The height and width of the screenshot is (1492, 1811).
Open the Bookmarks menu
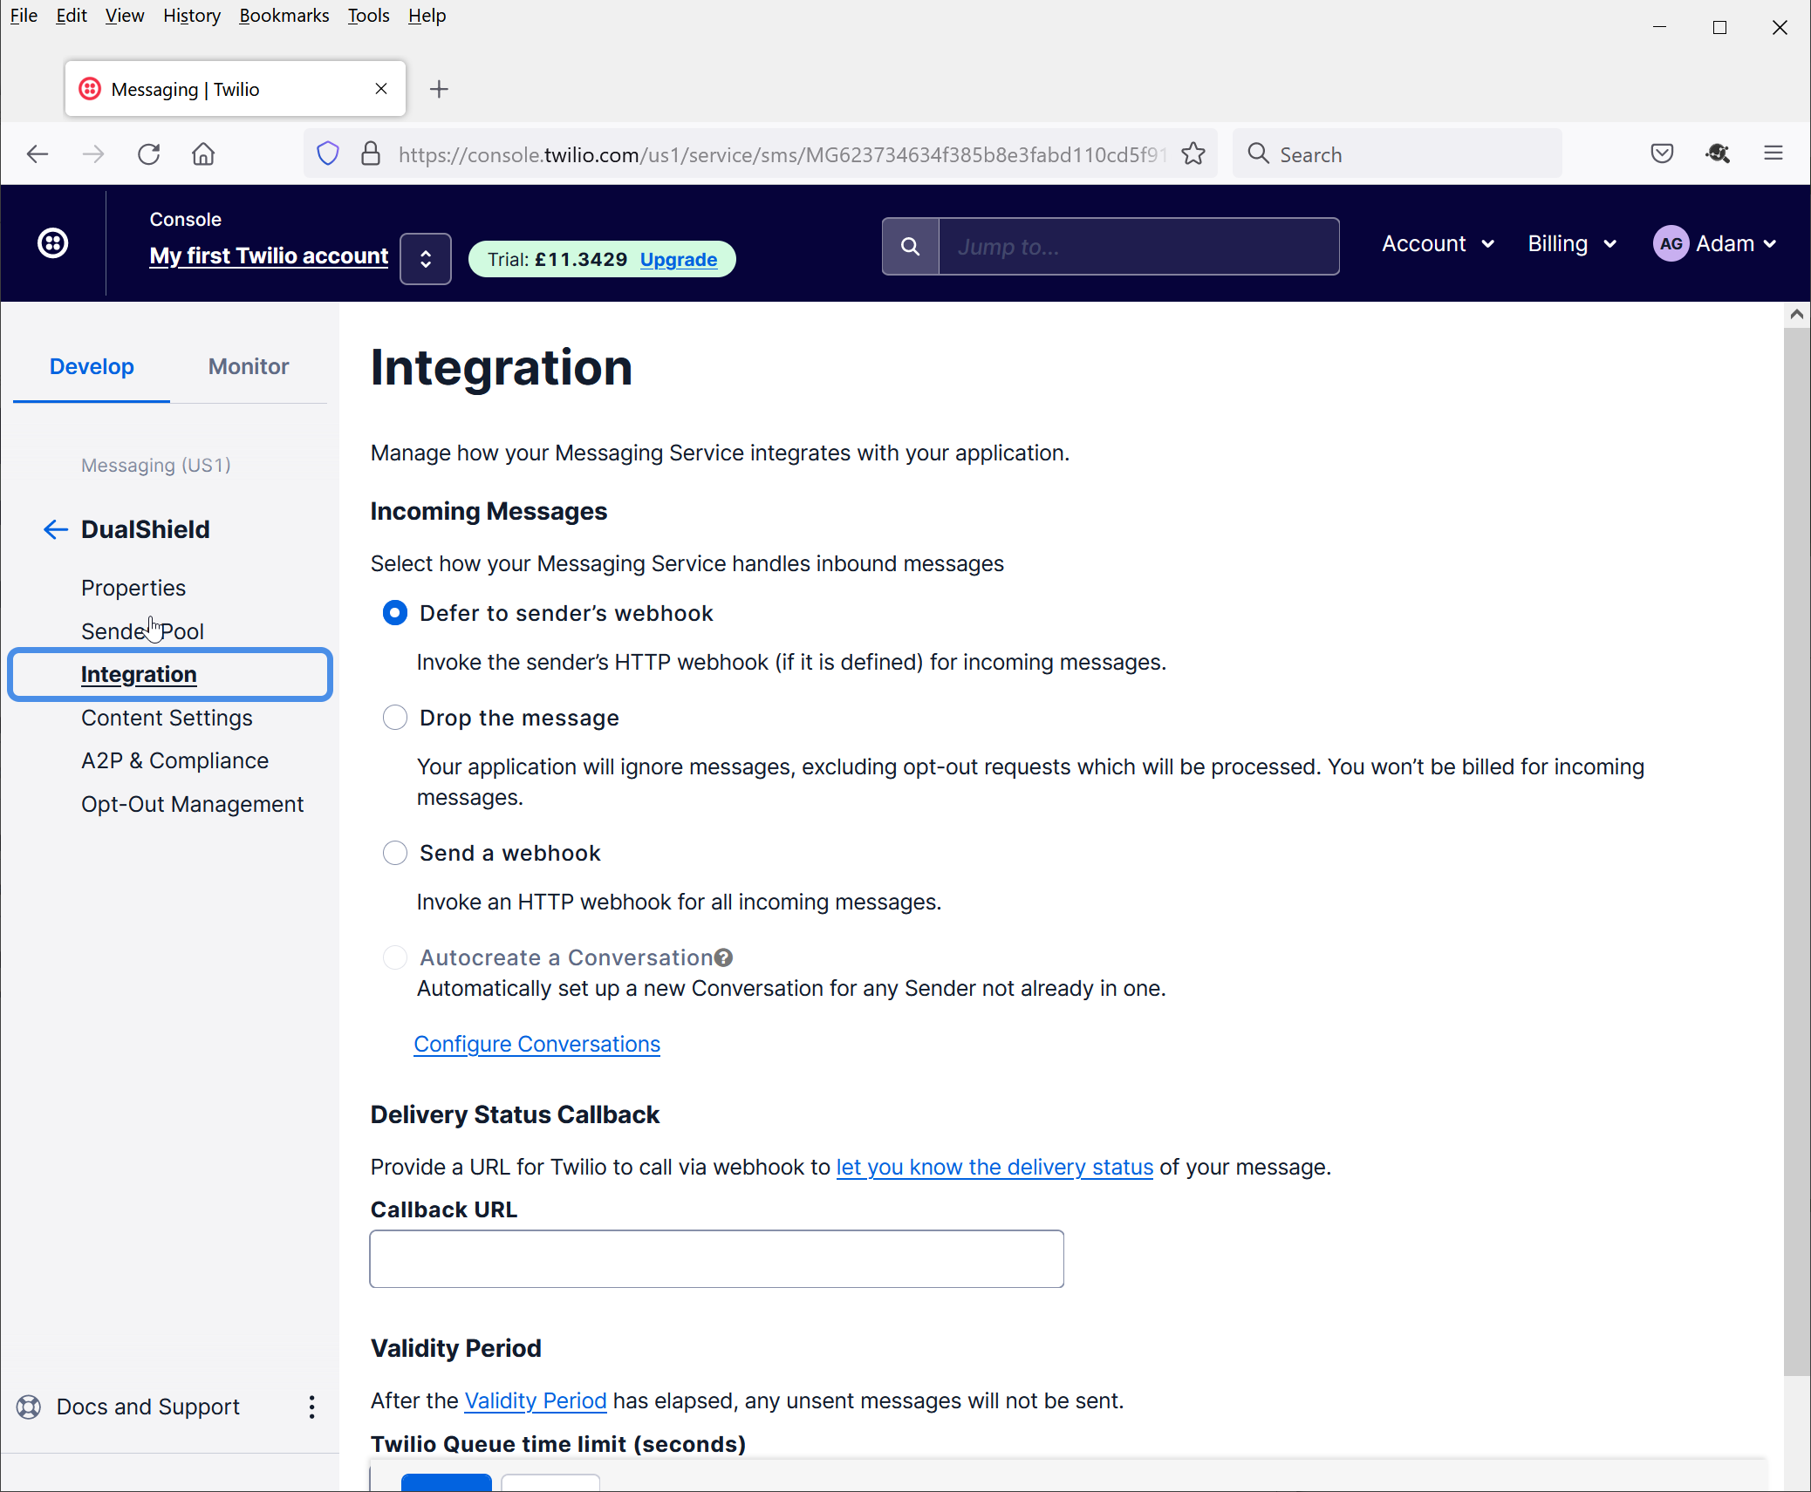(284, 16)
